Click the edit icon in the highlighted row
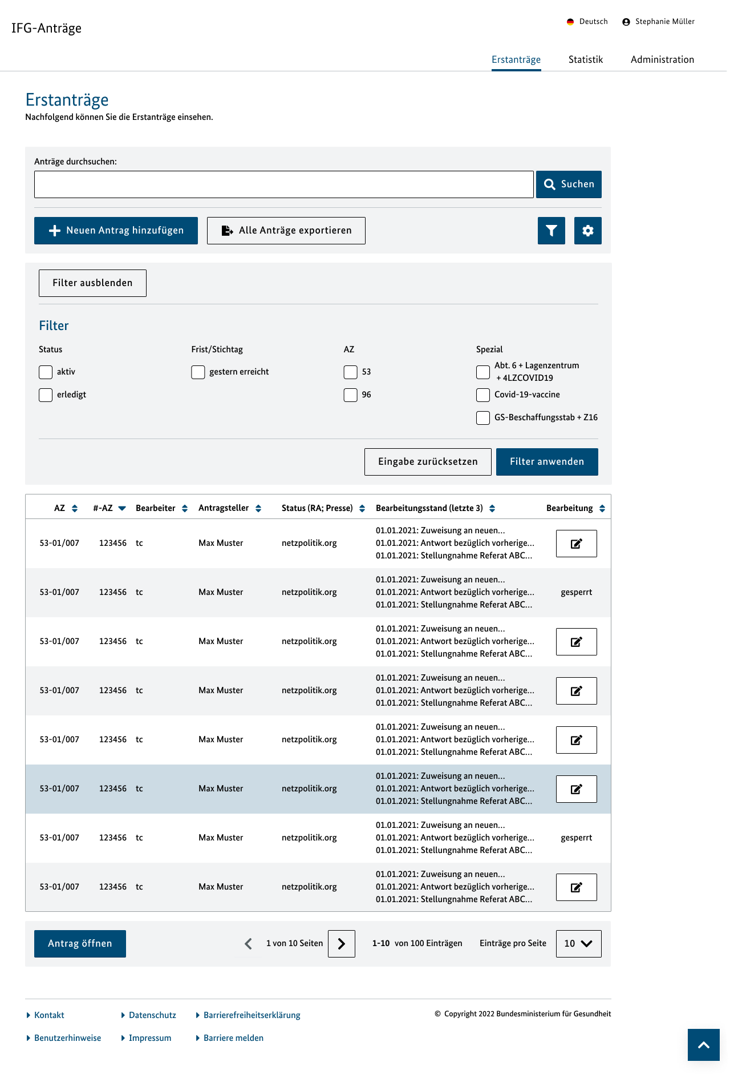Image resolution: width=734 pixels, height=1074 pixels. click(x=576, y=789)
